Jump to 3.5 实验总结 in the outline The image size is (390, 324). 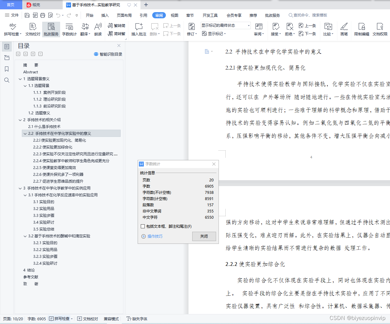tap(44, 229)
